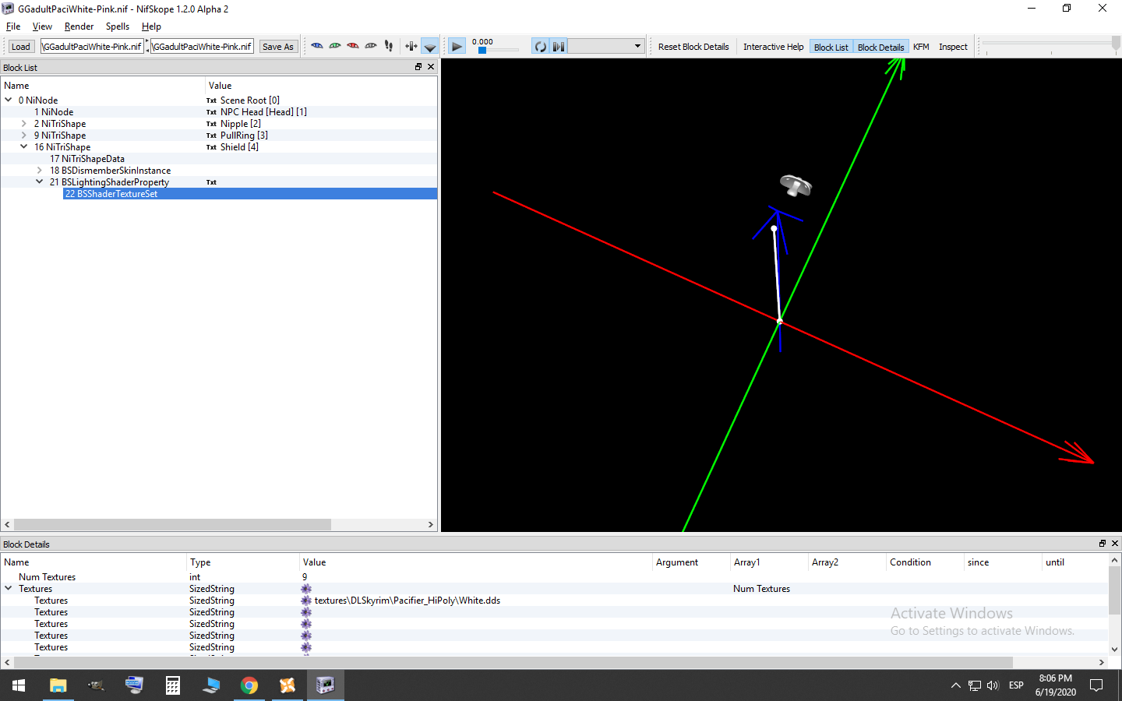Open the Windows Start menu

click(19, 685)
